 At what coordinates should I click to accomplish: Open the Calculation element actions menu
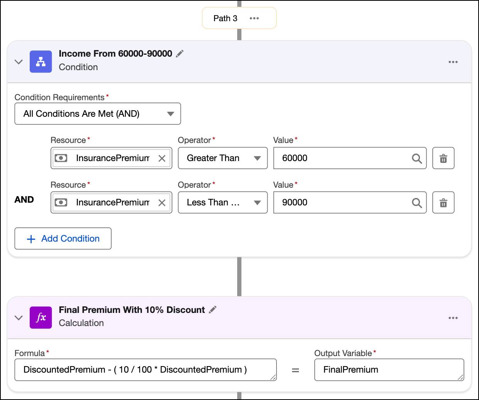[453, 318]
